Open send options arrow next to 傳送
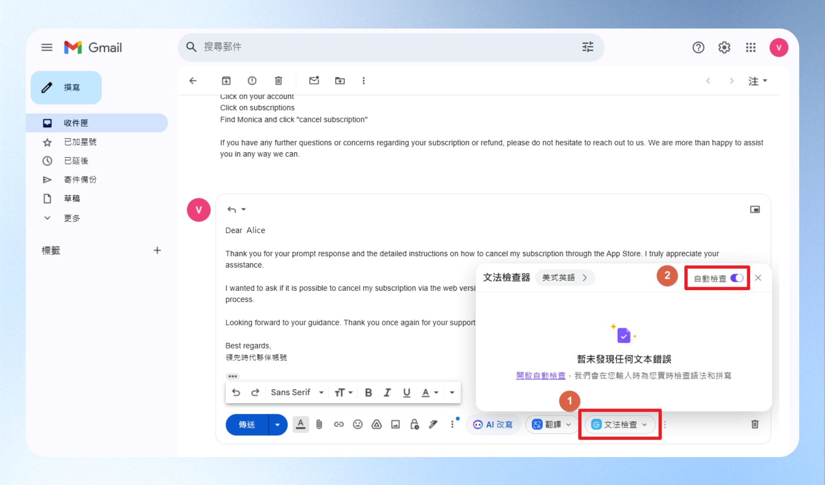The image size is (825, 485). click(x=278, y=424)
